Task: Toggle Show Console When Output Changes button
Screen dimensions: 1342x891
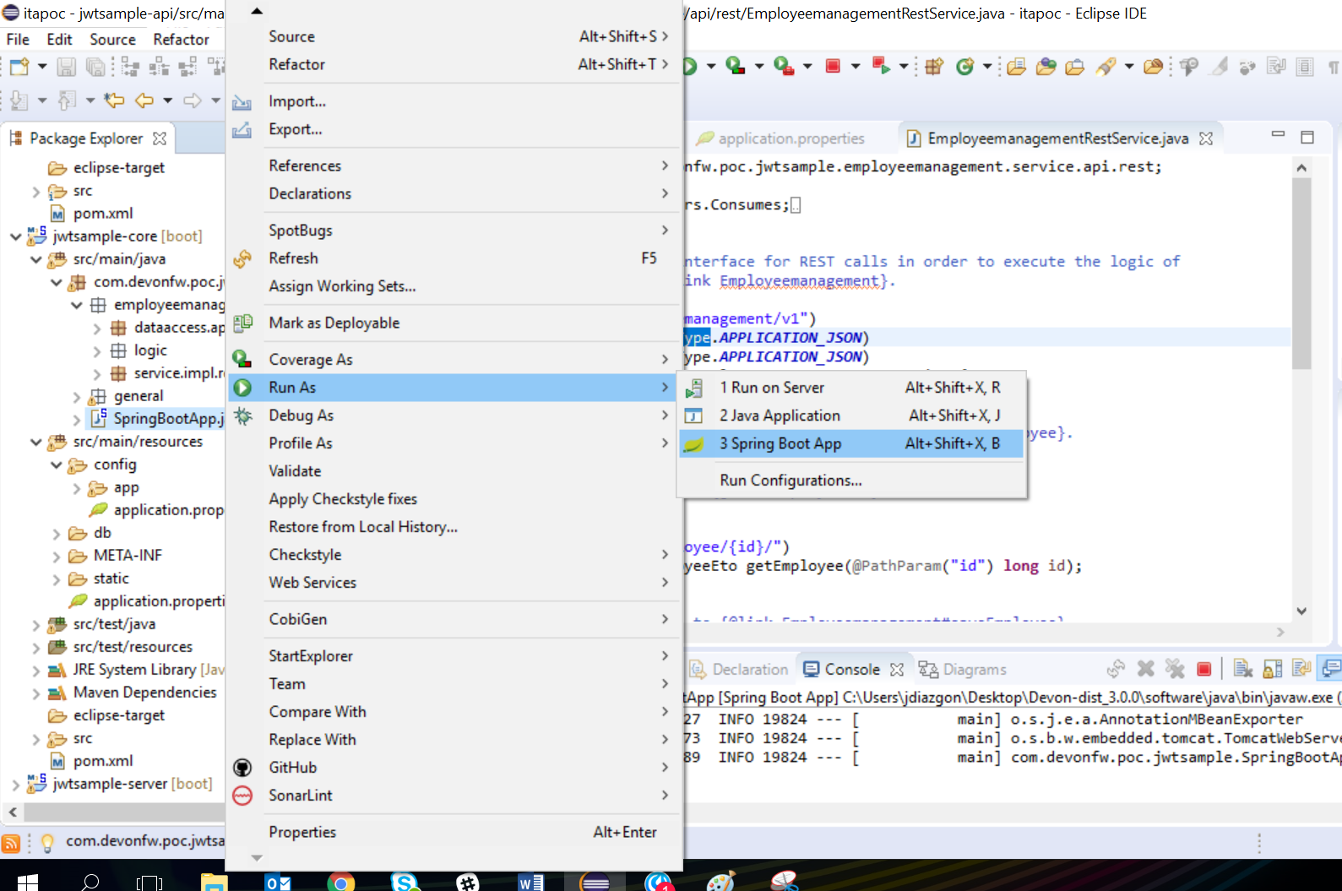Action: 1331,670
